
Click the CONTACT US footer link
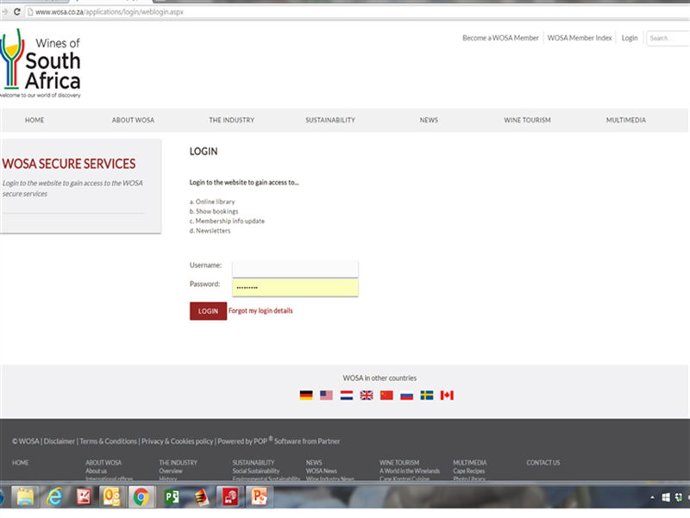coord(543,463)
